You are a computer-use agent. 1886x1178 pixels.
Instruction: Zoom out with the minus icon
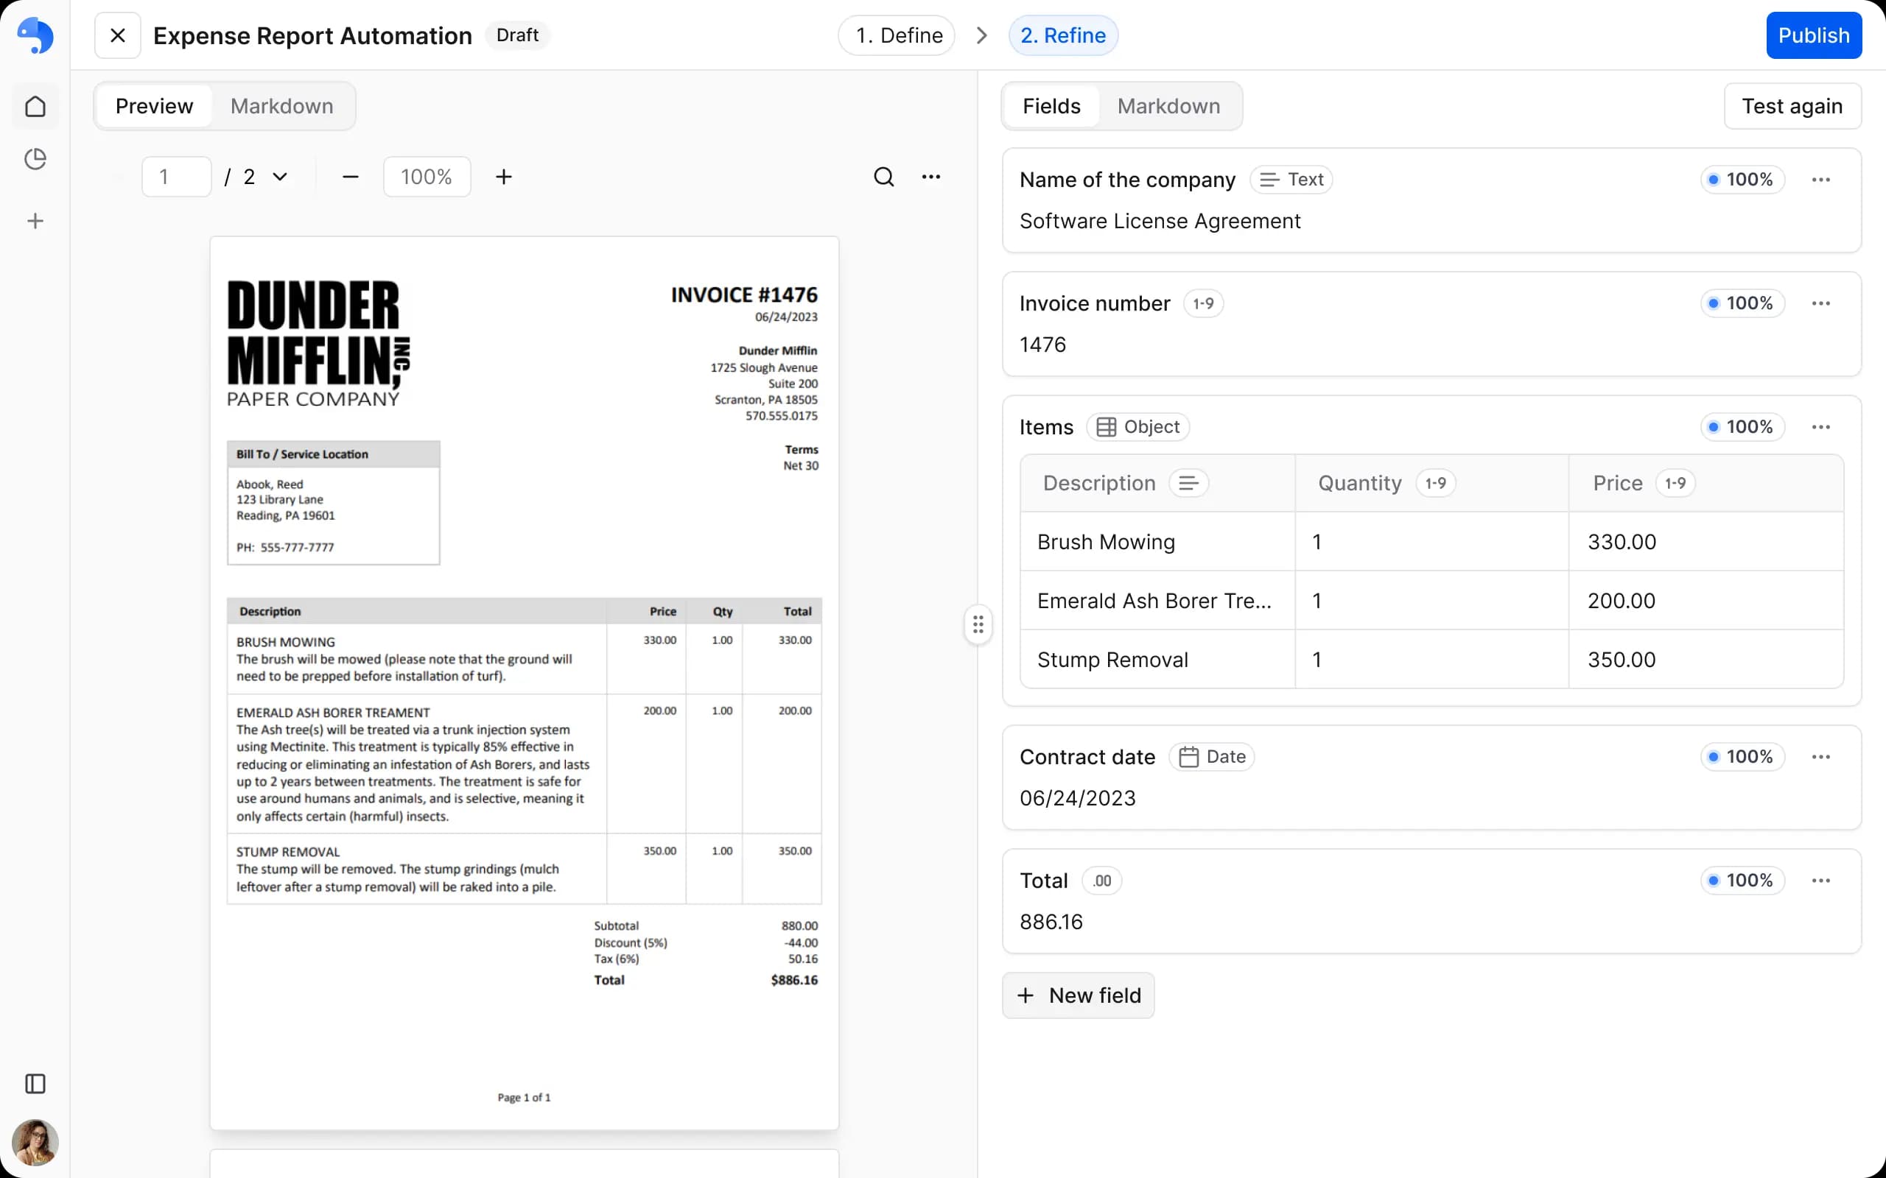(x=351, y=177)
